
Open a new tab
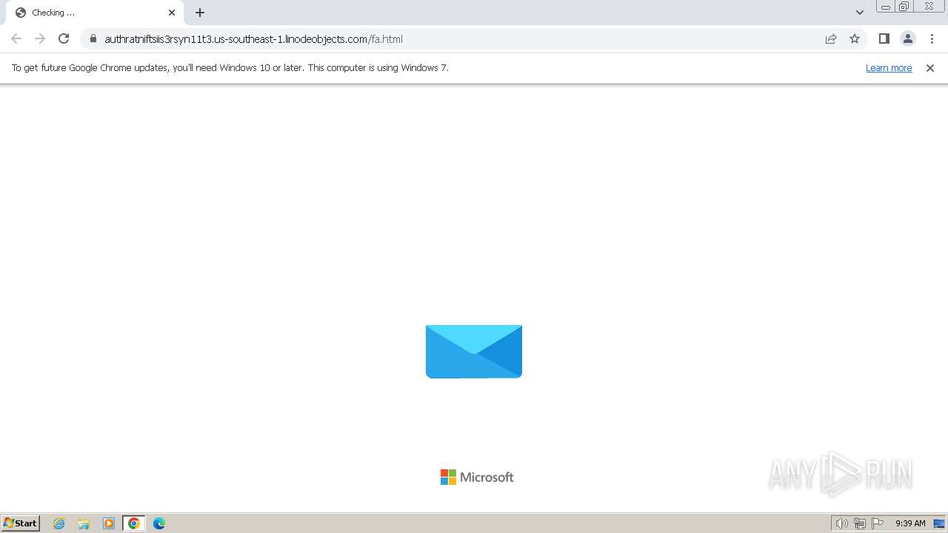coord(200,13)
